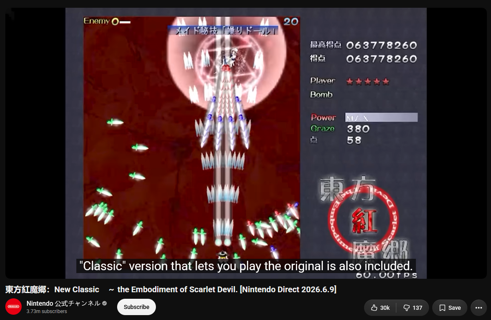The width and height of the screenshot is (491, 320).
Task: Click the verified badge beside the channel name
Action: (104, 303)
